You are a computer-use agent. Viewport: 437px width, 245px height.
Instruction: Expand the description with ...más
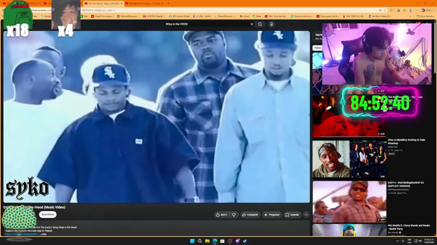coord(43,234)
